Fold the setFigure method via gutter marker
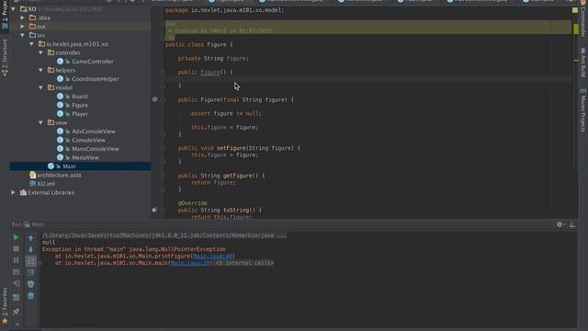 (x=163, y=148)
